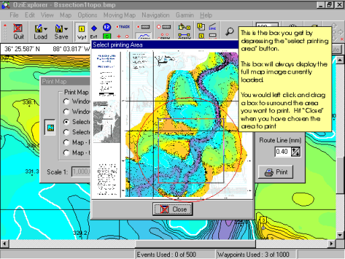Open the Garmin menu

point(185,15)
